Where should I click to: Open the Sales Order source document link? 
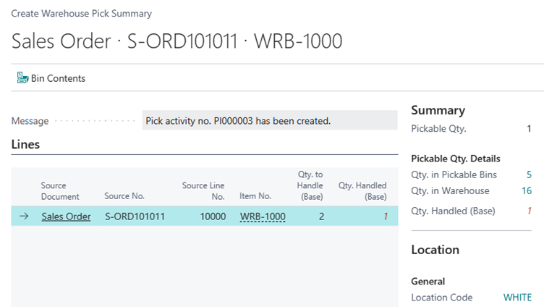point(66,216)
